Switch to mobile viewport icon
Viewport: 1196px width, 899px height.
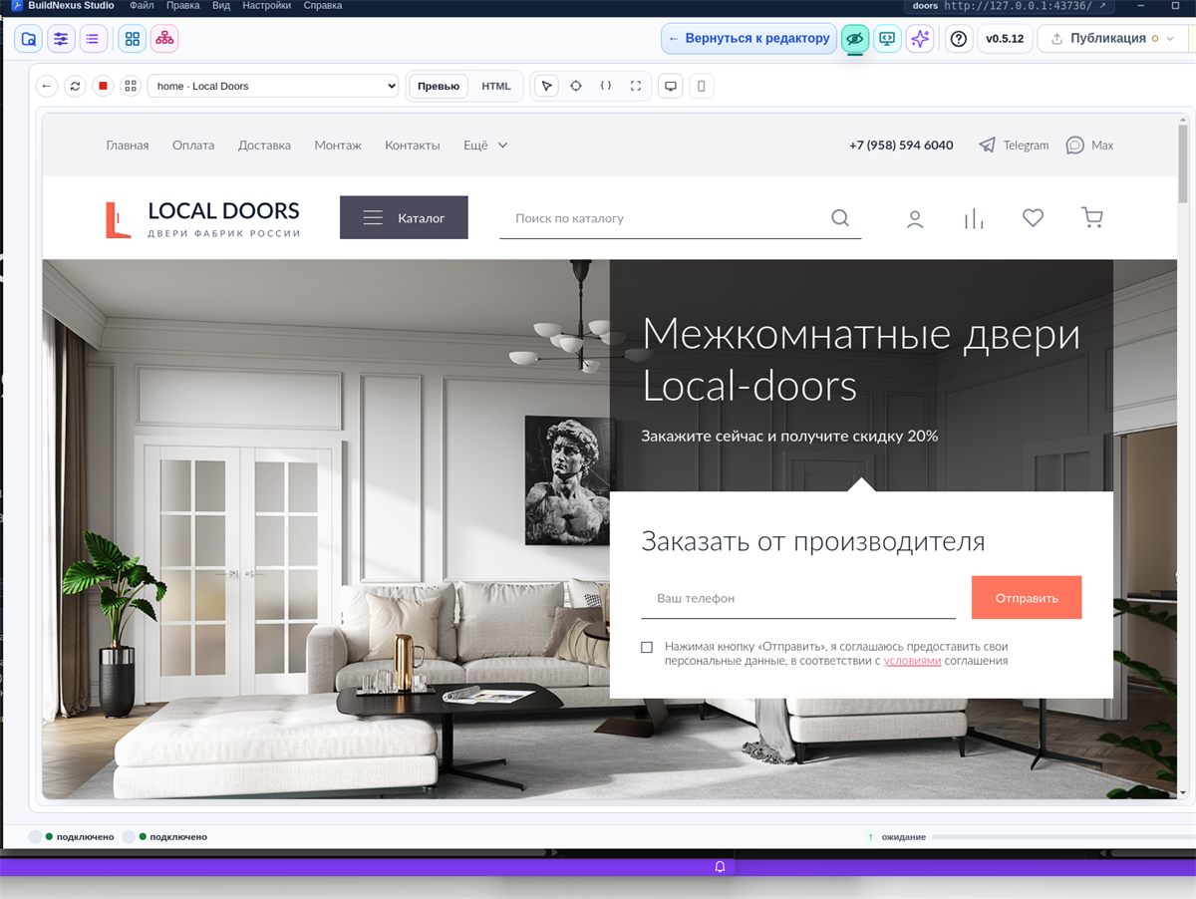pyautogui.click(x=701, y=86)
